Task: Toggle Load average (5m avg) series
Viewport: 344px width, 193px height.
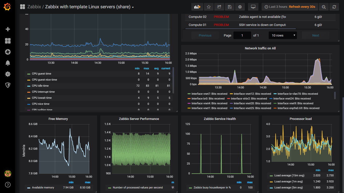Action: tap(289, 187)
